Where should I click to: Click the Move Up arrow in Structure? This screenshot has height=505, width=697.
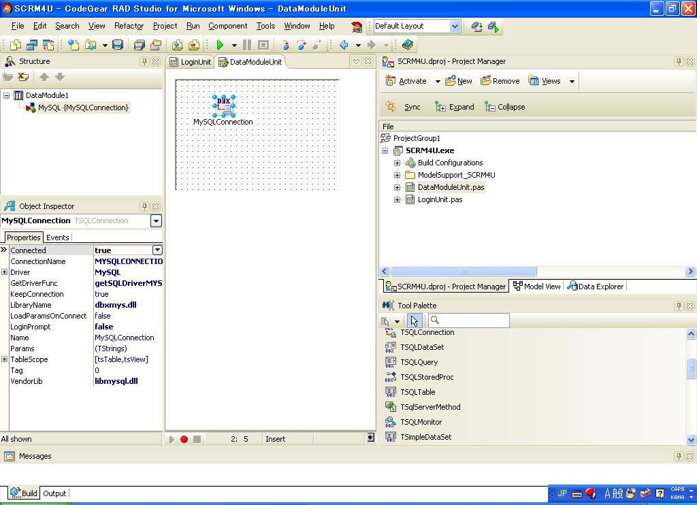pyautogui.click(x=44, y=77)
